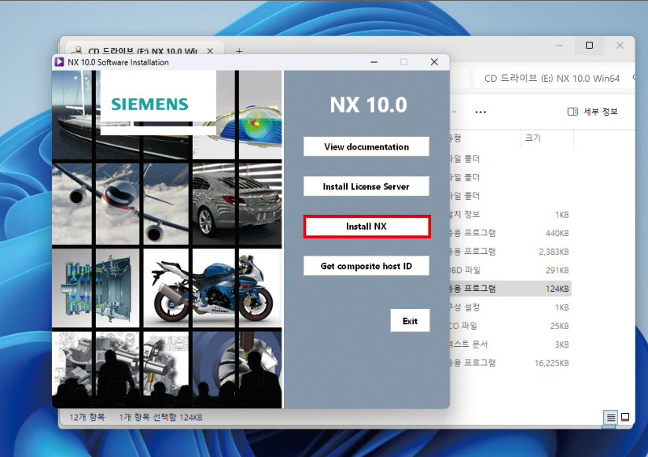Maximize the File Explorer window
This screenshot has width=648, height=457.
(589, 46)
